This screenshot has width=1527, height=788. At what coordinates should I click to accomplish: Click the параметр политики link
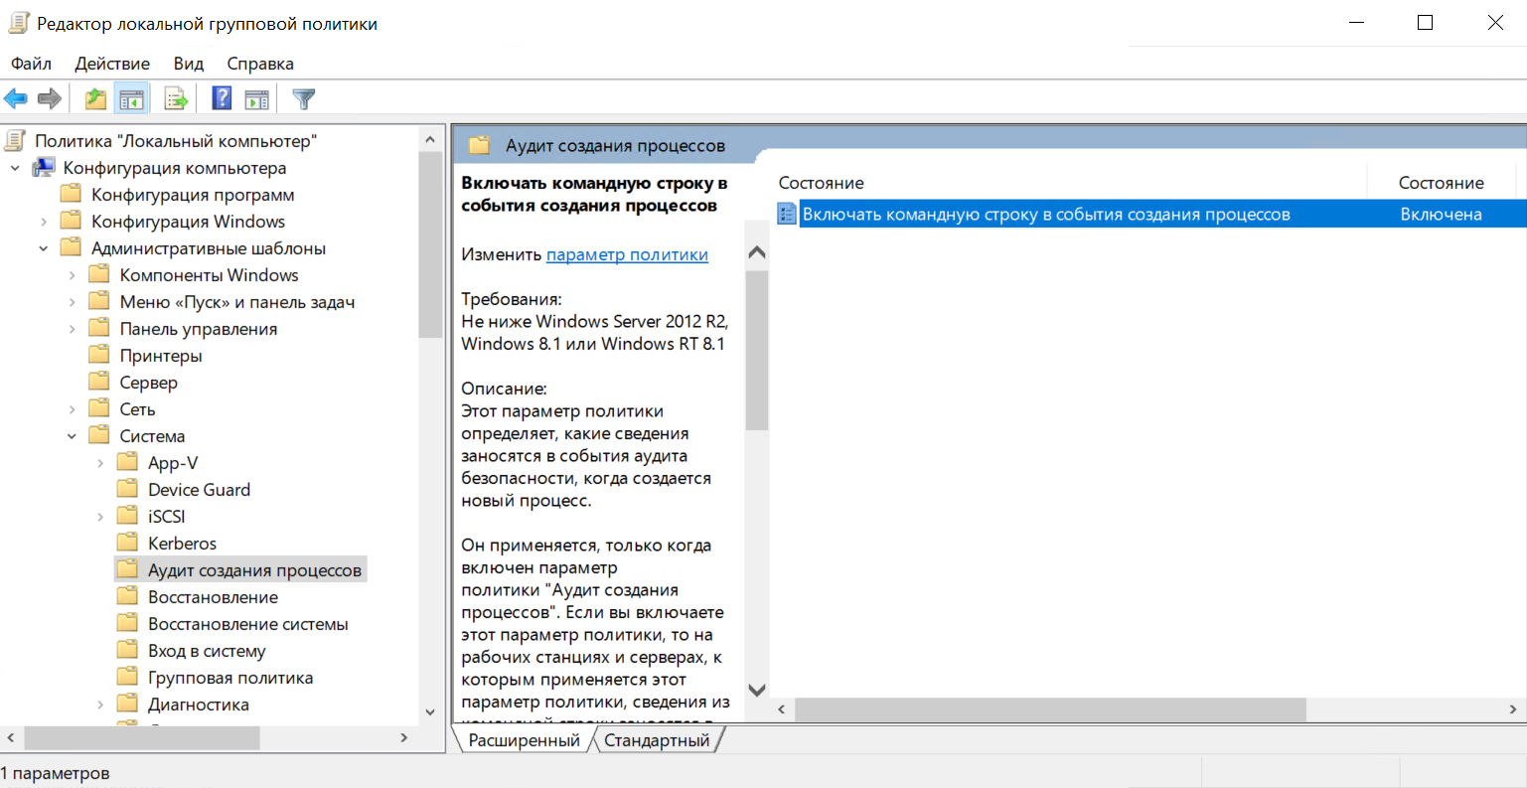(627, 254)
